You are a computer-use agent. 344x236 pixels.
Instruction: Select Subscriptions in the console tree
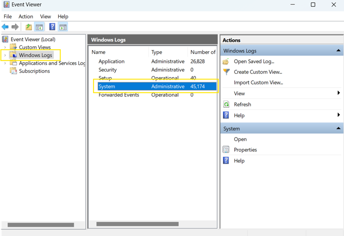pos(34,71)
